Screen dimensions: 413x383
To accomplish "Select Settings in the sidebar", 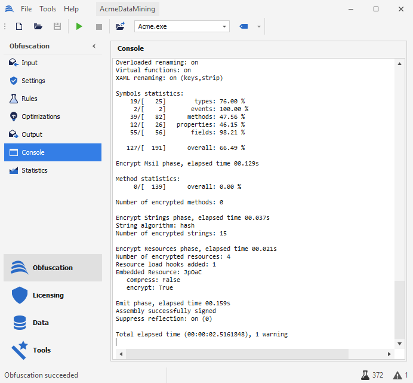I will (33, 81).
